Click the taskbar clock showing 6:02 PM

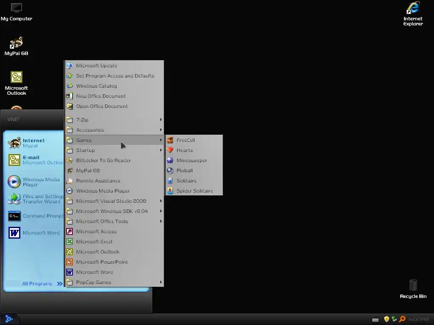pos(419,319)
